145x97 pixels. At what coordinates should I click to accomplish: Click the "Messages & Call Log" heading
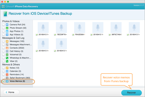13,38
